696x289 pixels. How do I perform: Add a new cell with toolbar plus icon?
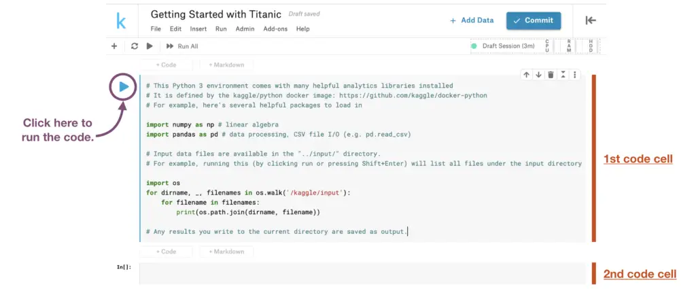(114, 46)
